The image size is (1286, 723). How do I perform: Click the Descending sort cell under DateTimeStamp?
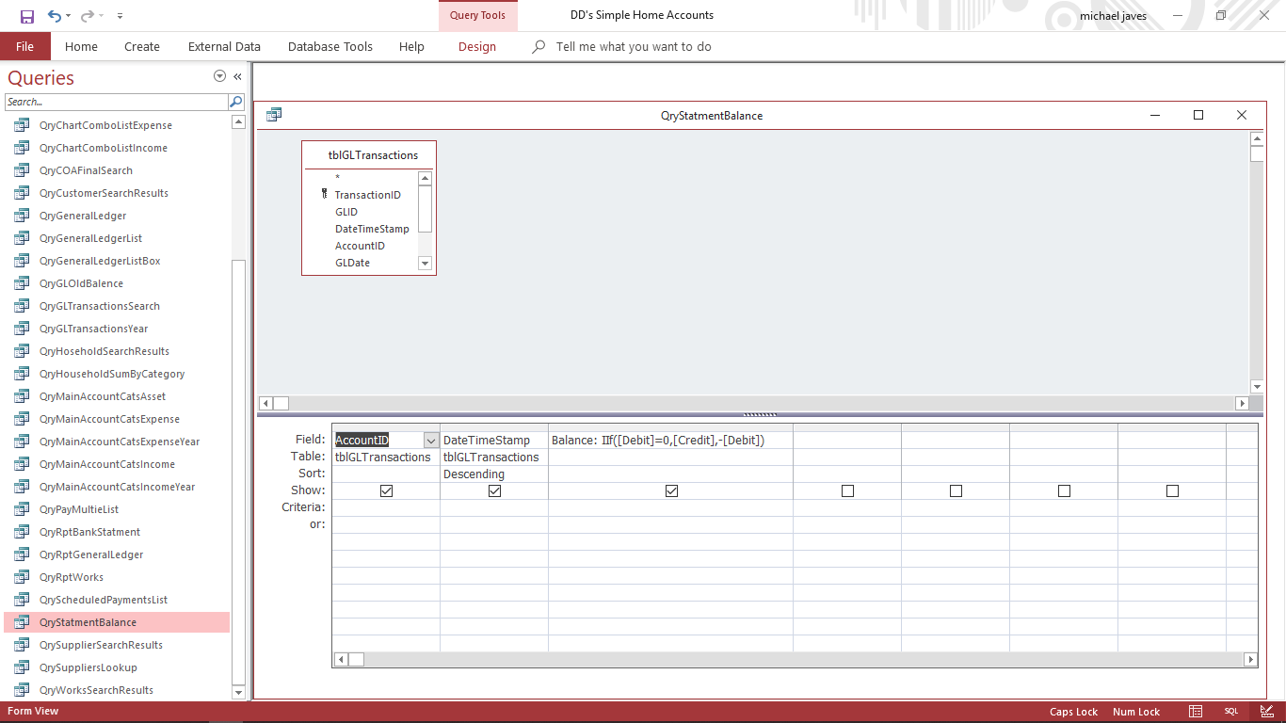point(494,474)
